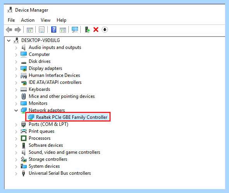
Task: Select Realtek PCIe GBE Family Controller
Action: pyautogui.click(x=71, y=117)
